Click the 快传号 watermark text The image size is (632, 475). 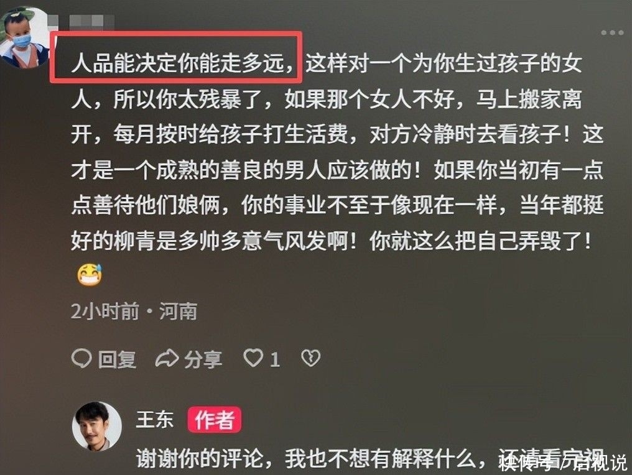pos(526,462)
